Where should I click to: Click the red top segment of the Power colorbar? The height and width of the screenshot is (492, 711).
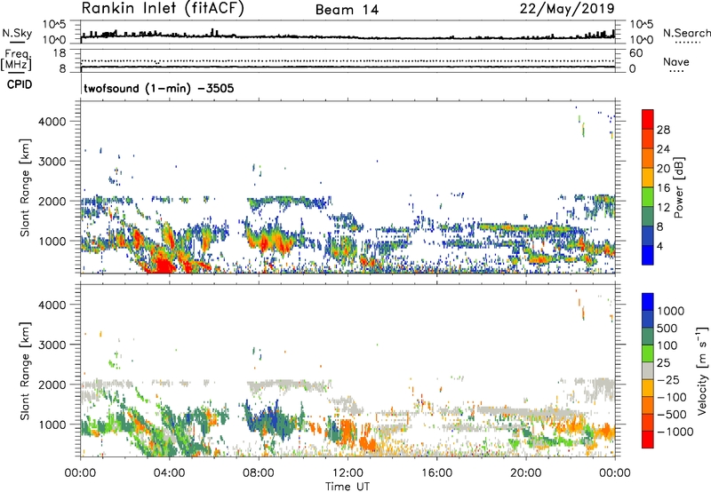648,120
